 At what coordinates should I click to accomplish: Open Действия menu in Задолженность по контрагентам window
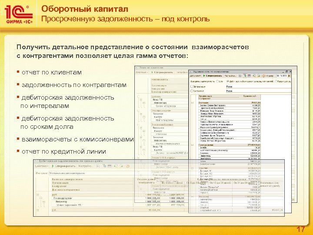click(x=195, y=76)
